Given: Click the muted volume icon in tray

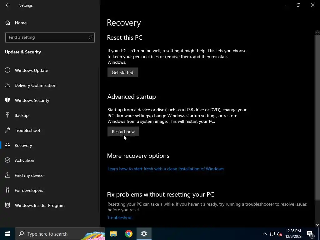Looking at the screenshot, I should [279, 234].
